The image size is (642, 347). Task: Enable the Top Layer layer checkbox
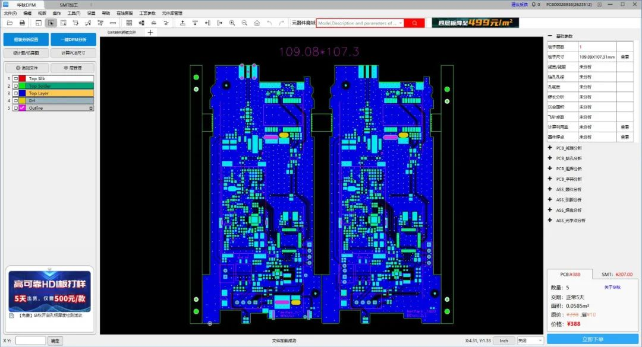[15, 93]
